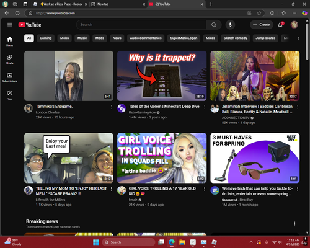Open options menu for Tammika's Endgame video

112,107
